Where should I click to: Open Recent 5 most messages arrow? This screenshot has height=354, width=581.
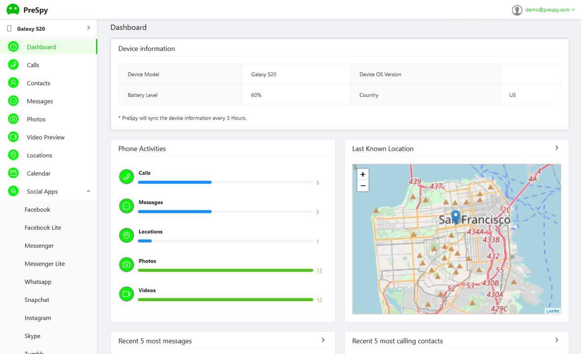pos(323,340)
